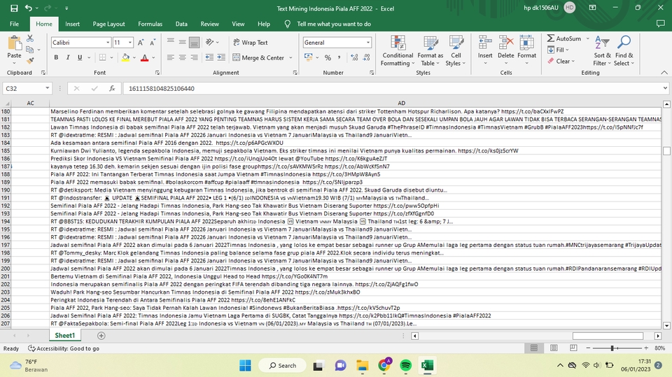Open Accessibility: Good to go status
672x377 pixels.
pyautogui.click(x=64, y=348)
